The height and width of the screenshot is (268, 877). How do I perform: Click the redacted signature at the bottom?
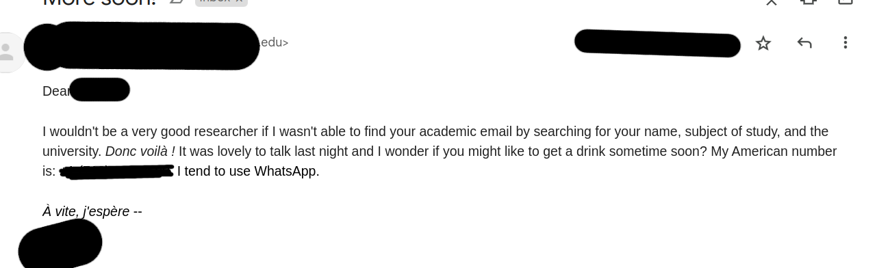pyautogui.click(x=60, y=244)
